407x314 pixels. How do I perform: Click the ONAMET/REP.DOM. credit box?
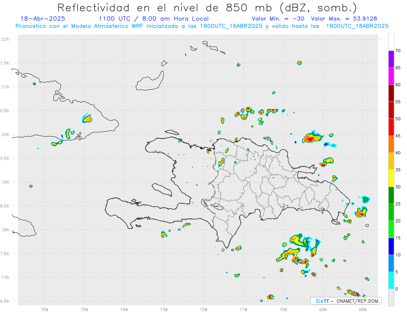[346, 301]
